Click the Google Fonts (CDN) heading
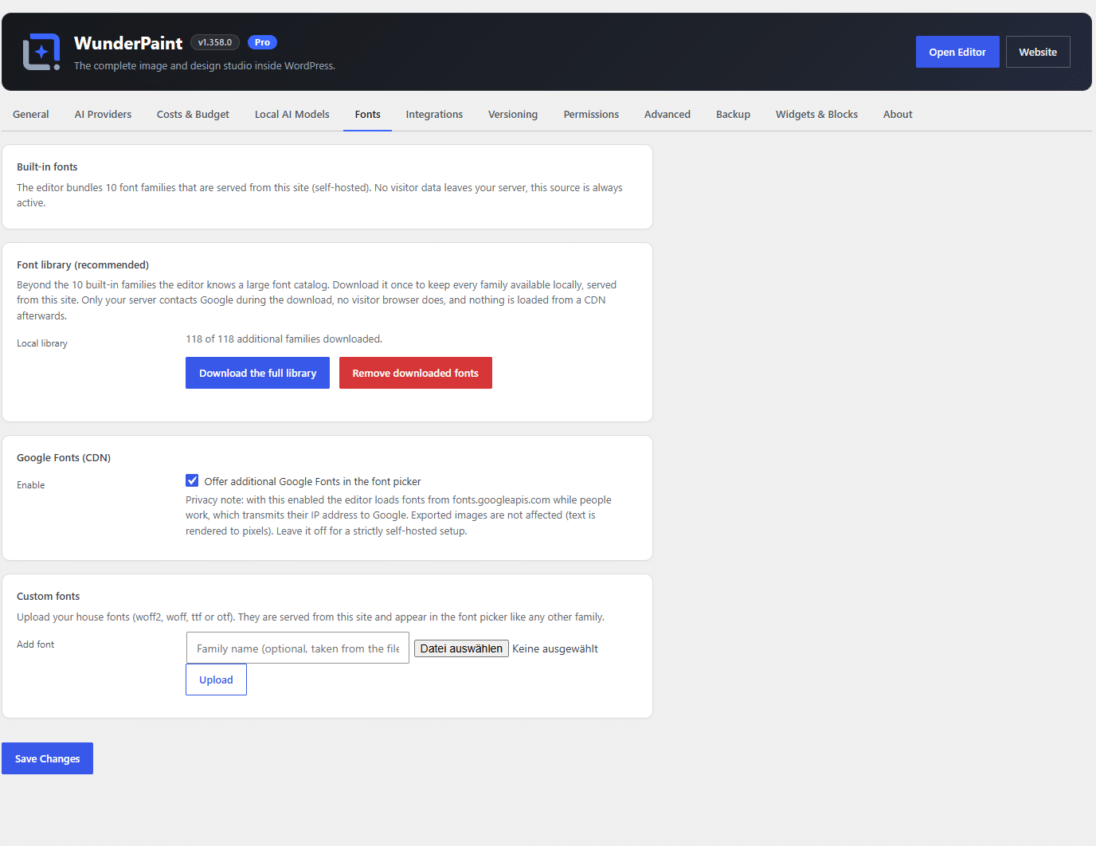Image resolution: width=1096 pixels, height=846 pixels. 64,457
